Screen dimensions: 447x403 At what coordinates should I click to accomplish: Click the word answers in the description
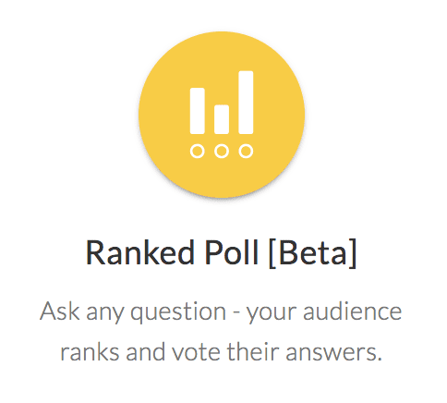[x=333, y=352]
